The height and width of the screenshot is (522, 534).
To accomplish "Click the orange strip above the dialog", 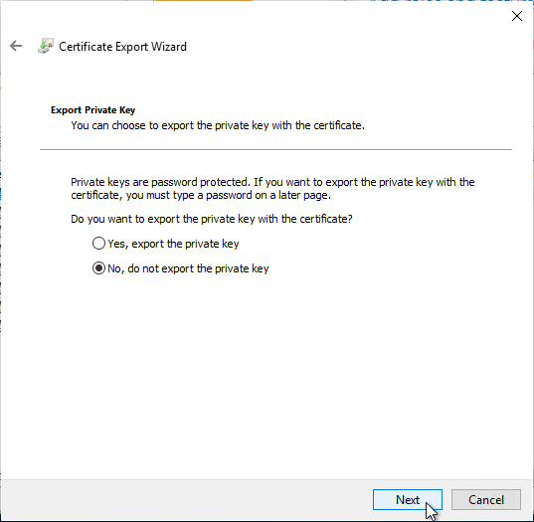I will pos(204,0).
